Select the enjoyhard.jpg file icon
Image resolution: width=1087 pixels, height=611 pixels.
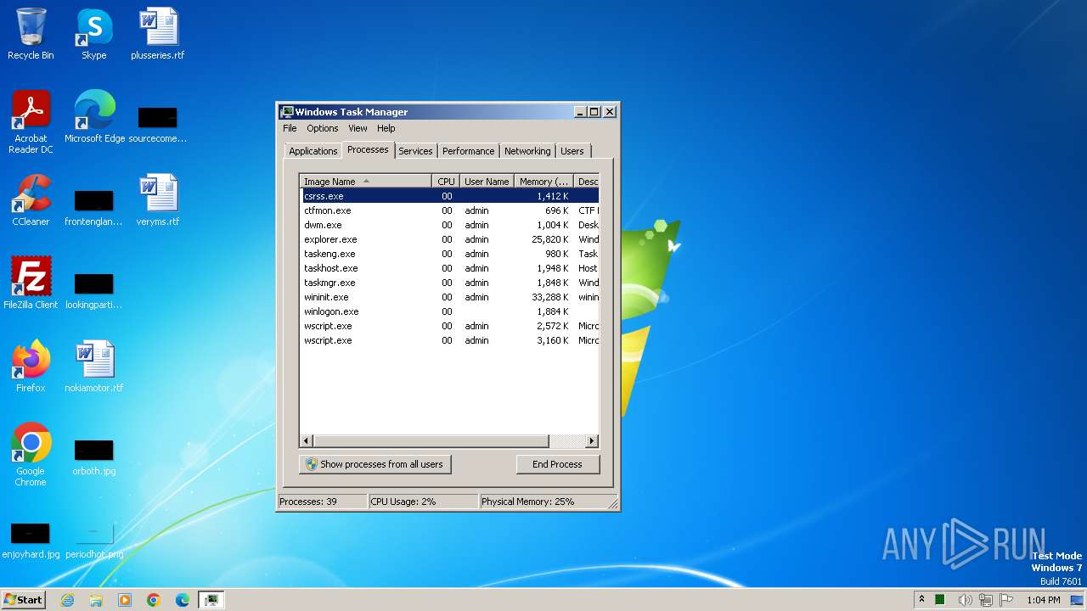(x=31, y=540)
